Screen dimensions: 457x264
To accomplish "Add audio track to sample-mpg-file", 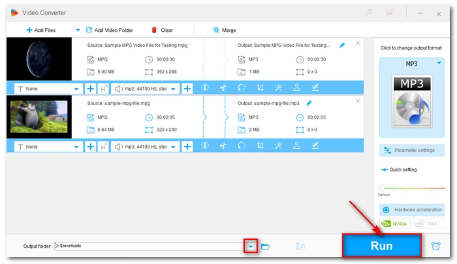I will (x=187, y=147).
